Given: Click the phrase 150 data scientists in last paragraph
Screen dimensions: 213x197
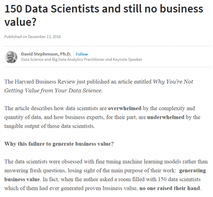Looking at the screenshot, I should (x=179, y=180).
